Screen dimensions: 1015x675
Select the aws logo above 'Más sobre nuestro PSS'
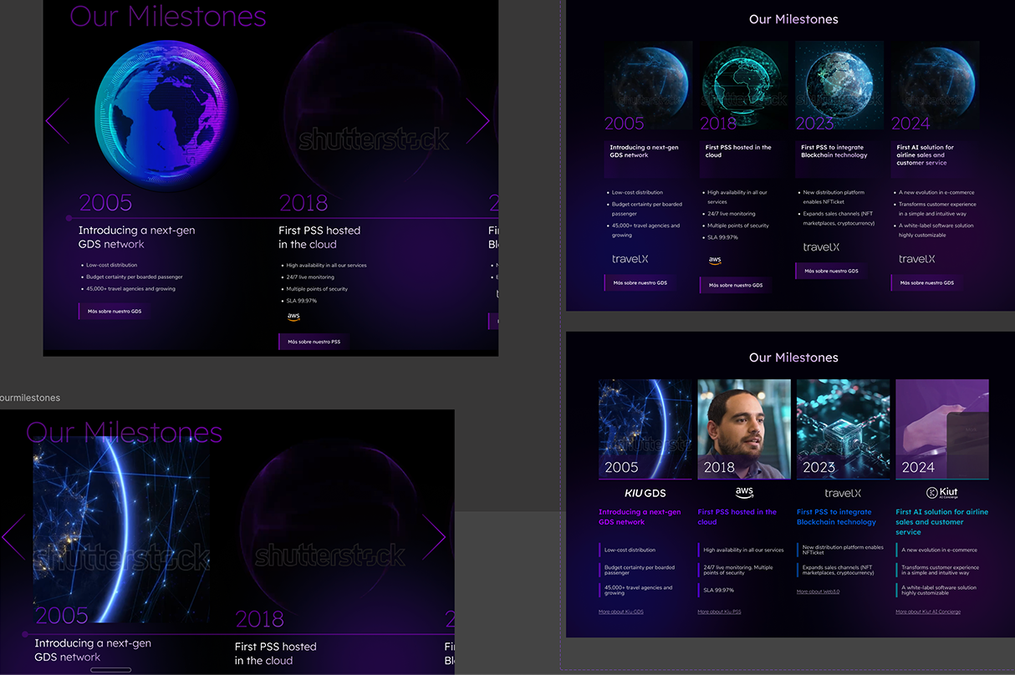coord(293,317)
